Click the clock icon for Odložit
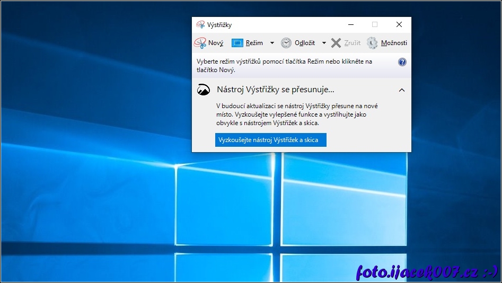The image size is (502, 283). (x=286, y=43)
